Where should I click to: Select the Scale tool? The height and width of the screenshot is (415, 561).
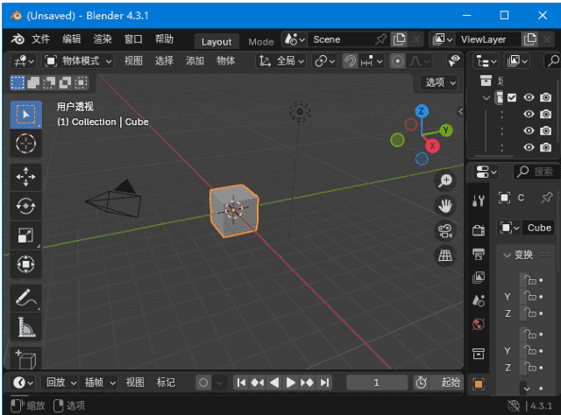click(x=25, y=236)
